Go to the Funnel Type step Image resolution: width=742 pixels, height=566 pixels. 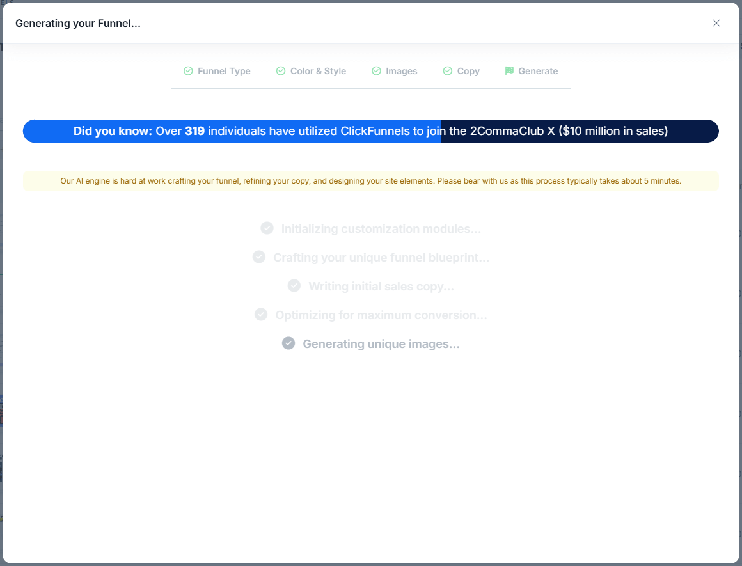click(x=217, y=71)
